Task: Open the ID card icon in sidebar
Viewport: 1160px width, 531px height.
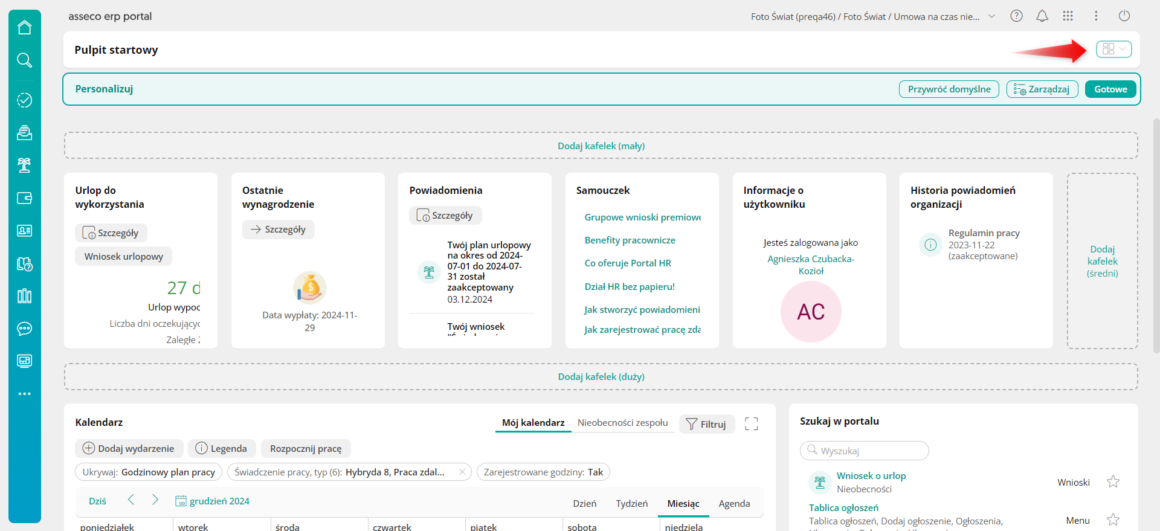Action: point(24,231)
